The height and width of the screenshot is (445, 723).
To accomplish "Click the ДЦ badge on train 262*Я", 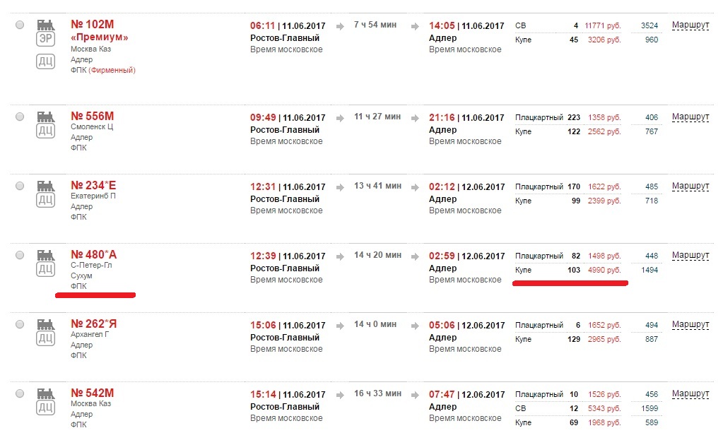I will point(45,338).
